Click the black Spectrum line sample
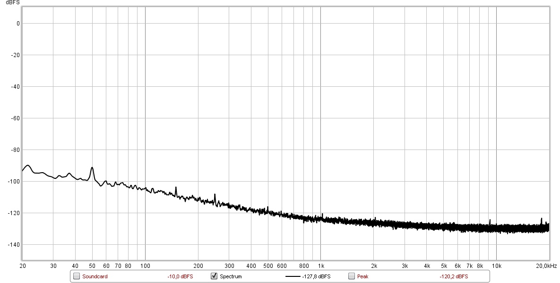560x283 pixels. coord(293,276)
